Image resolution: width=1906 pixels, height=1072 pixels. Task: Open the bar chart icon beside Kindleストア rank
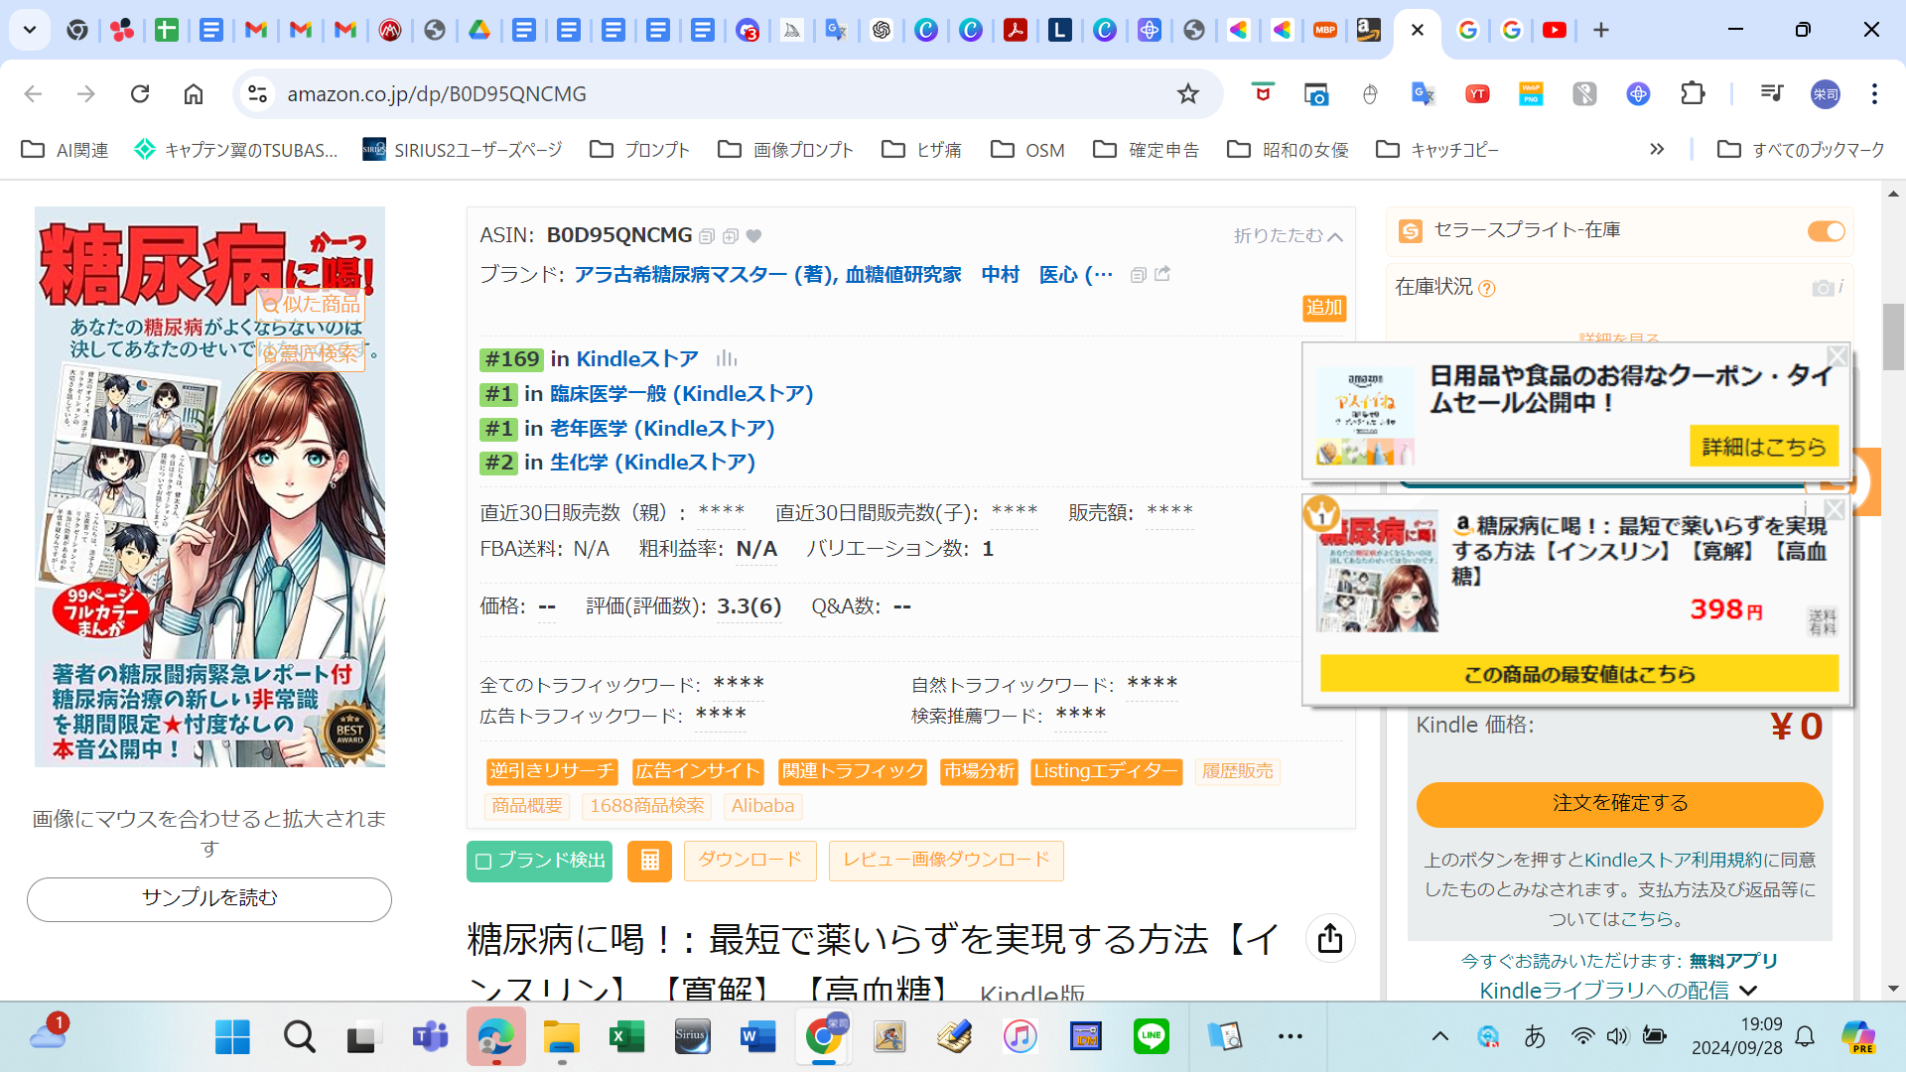[x=727, y=358]
